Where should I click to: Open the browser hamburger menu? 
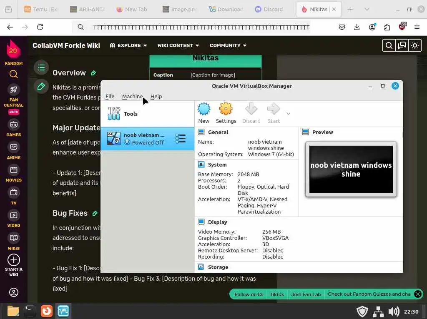point(417,27)
